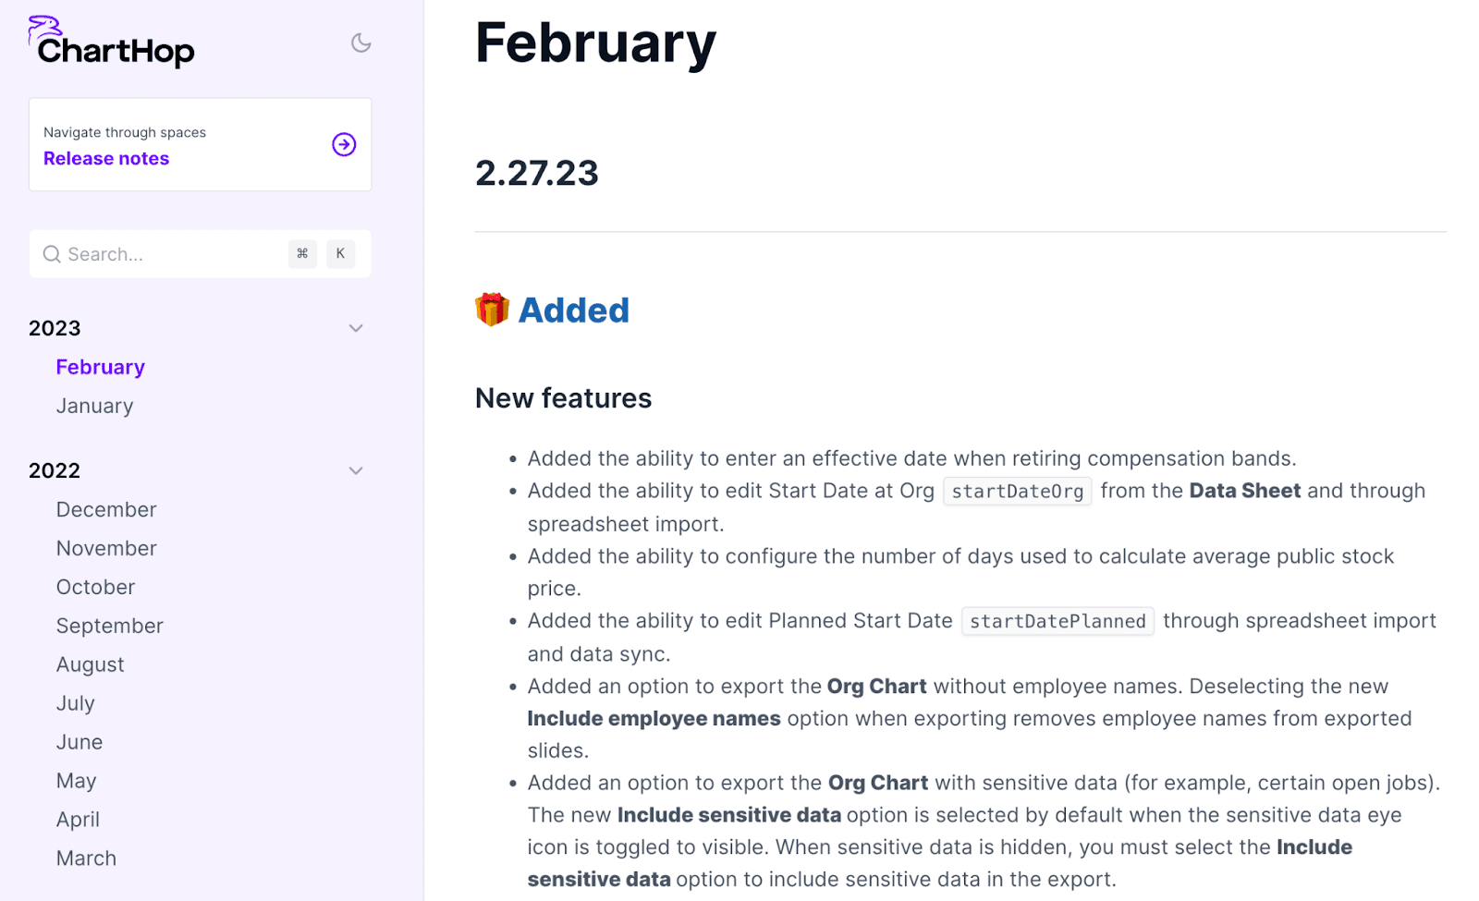The height and width of the screenshot is (901, 1479).
Task: Click the Added section heading
Action: tap(573, 310)
